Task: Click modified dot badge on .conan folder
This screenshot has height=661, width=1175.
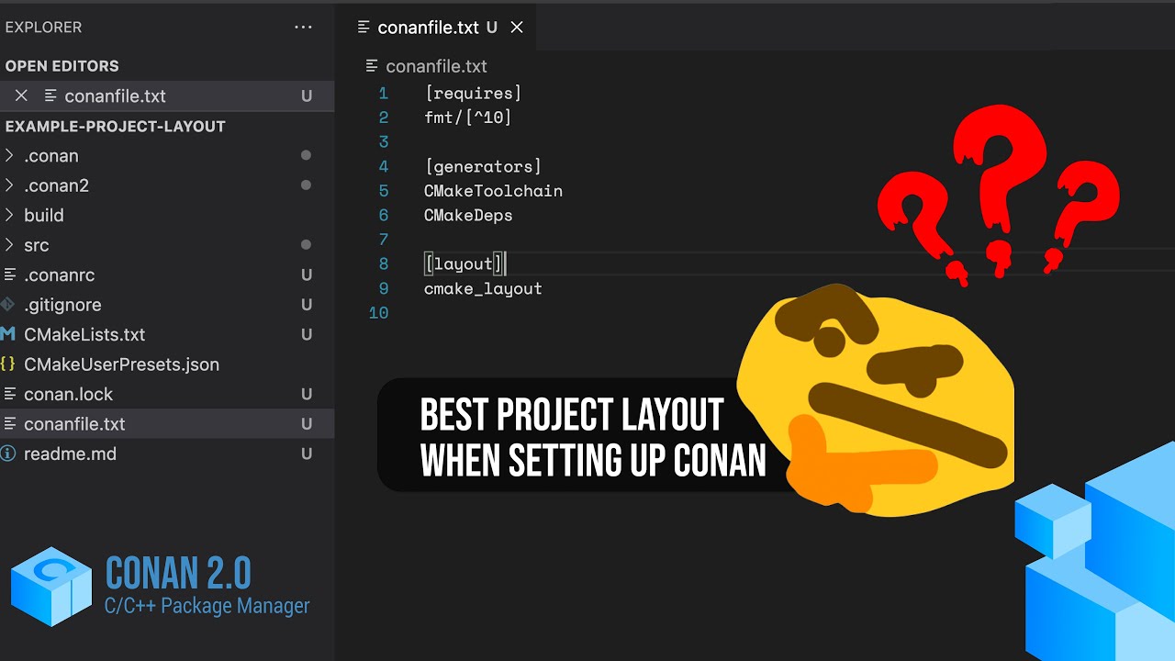Action: pyautogui.click(x=306, y=156)
